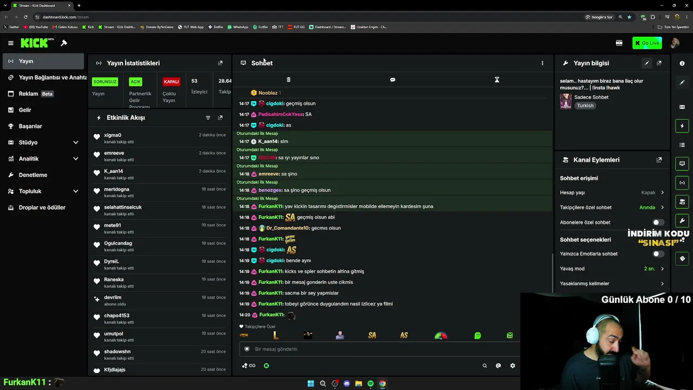
Task: Toggle Yalnızca Emotlarla sohbet switch
Action: point(658,253)
